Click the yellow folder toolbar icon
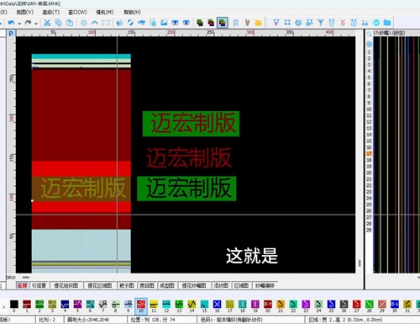 coord(258,23)
